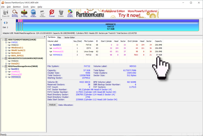Image resolution: width=203 pixels, height=136 pixels.
Task: Click the Format toolbar icon
Action: 52,13
